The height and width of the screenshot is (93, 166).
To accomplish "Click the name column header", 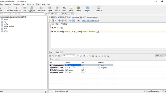I will [x=73, y=63].
